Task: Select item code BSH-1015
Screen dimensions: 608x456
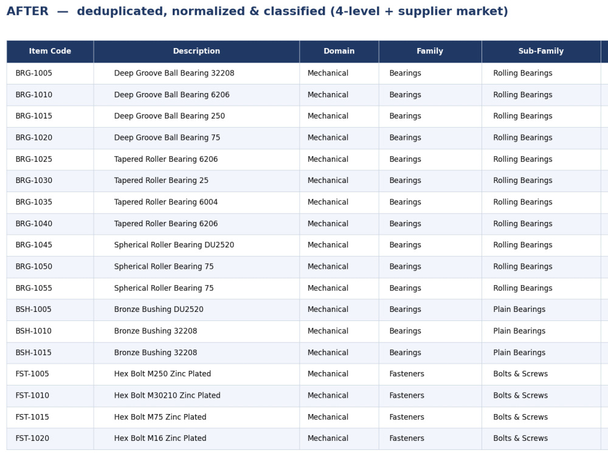Action: tap(33, 353)
